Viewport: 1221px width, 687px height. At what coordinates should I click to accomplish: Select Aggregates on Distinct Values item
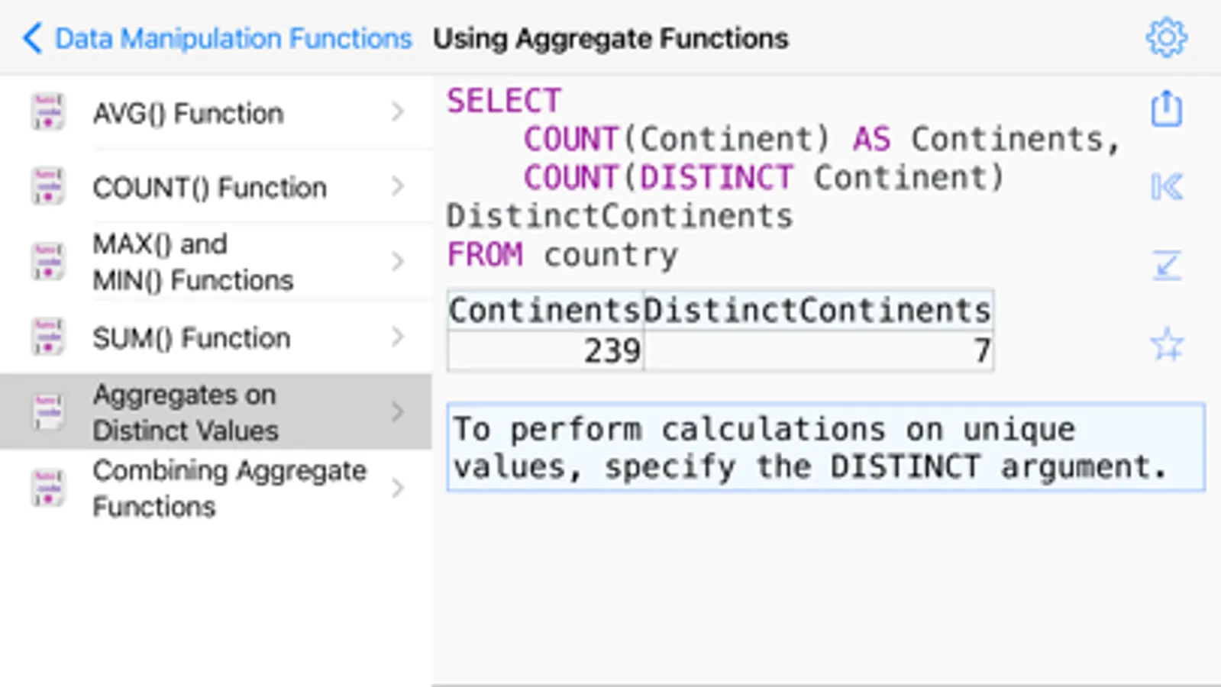click(x=185, y=412)
